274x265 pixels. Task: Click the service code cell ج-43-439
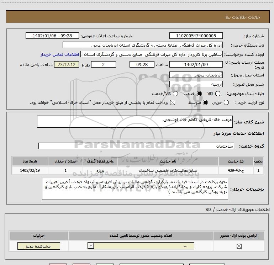click(x=236, y=170)
